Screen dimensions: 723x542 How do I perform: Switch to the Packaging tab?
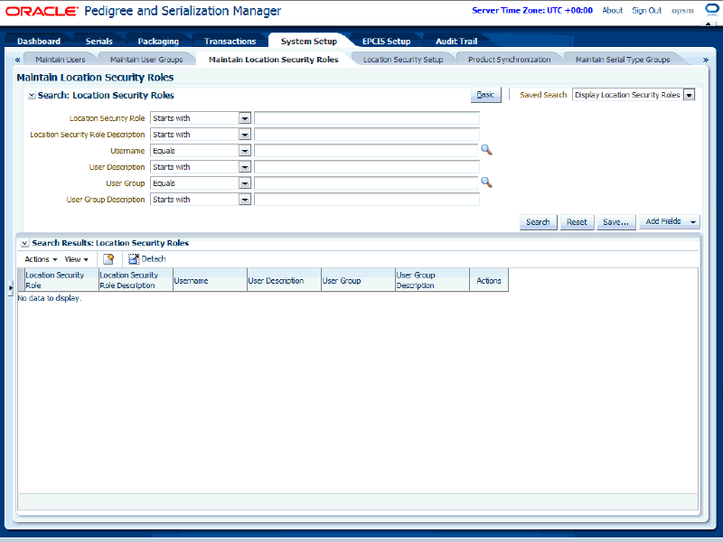pyautogui.click(x=158, y=41)
